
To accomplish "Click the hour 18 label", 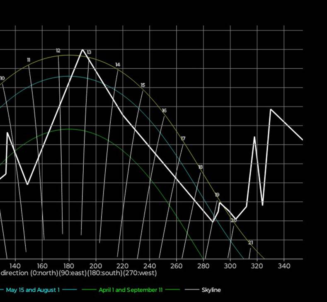I will pos(201,167).
